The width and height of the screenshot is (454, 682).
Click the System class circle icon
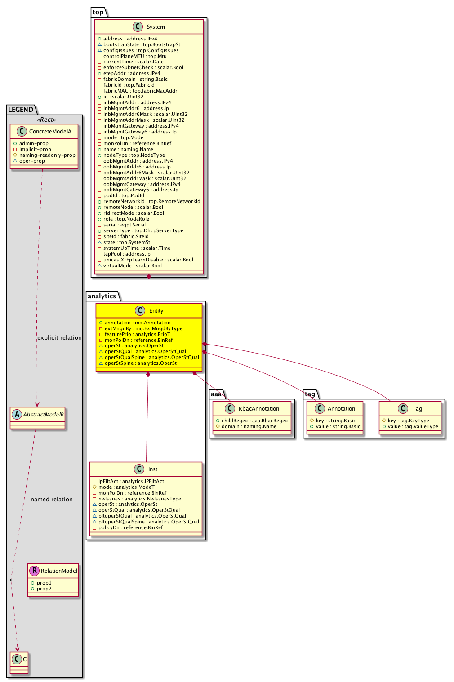tap(138, 27)
